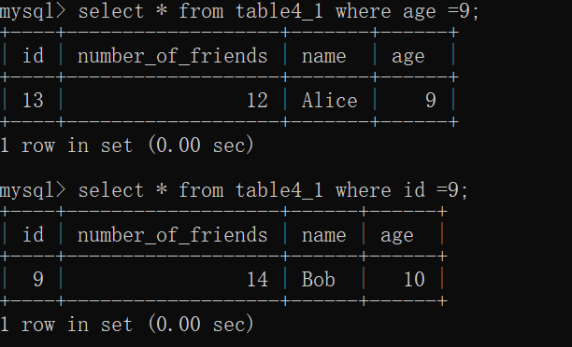Select the name Alice in first result
The height and width of the screenshot is (347, 572).
(329, 100)
